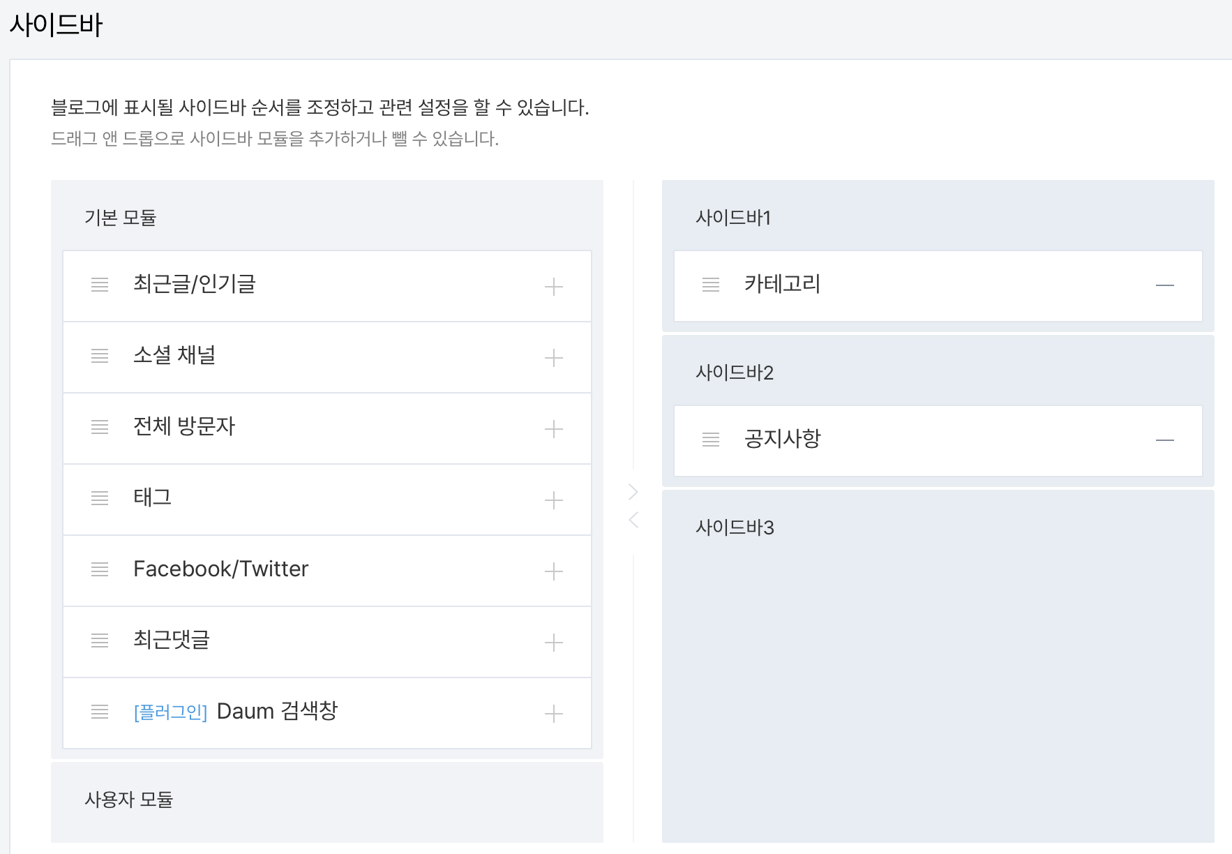This screenshot has height=854, width=1232.
Task: Click the empty 사이드바3 area
Action: tap(938, 670)
